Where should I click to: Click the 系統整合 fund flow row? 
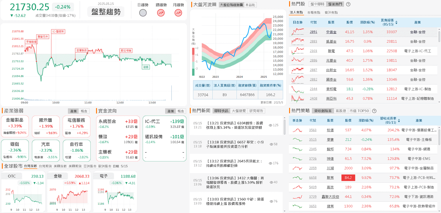(x=118, y=124)
